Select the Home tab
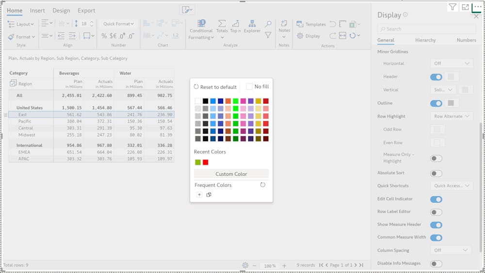Viewport: 485px width, 273px height. pyautogui.click(x=15, y=11)
